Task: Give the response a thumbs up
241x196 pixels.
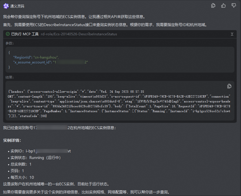Action: pos(223,5)
